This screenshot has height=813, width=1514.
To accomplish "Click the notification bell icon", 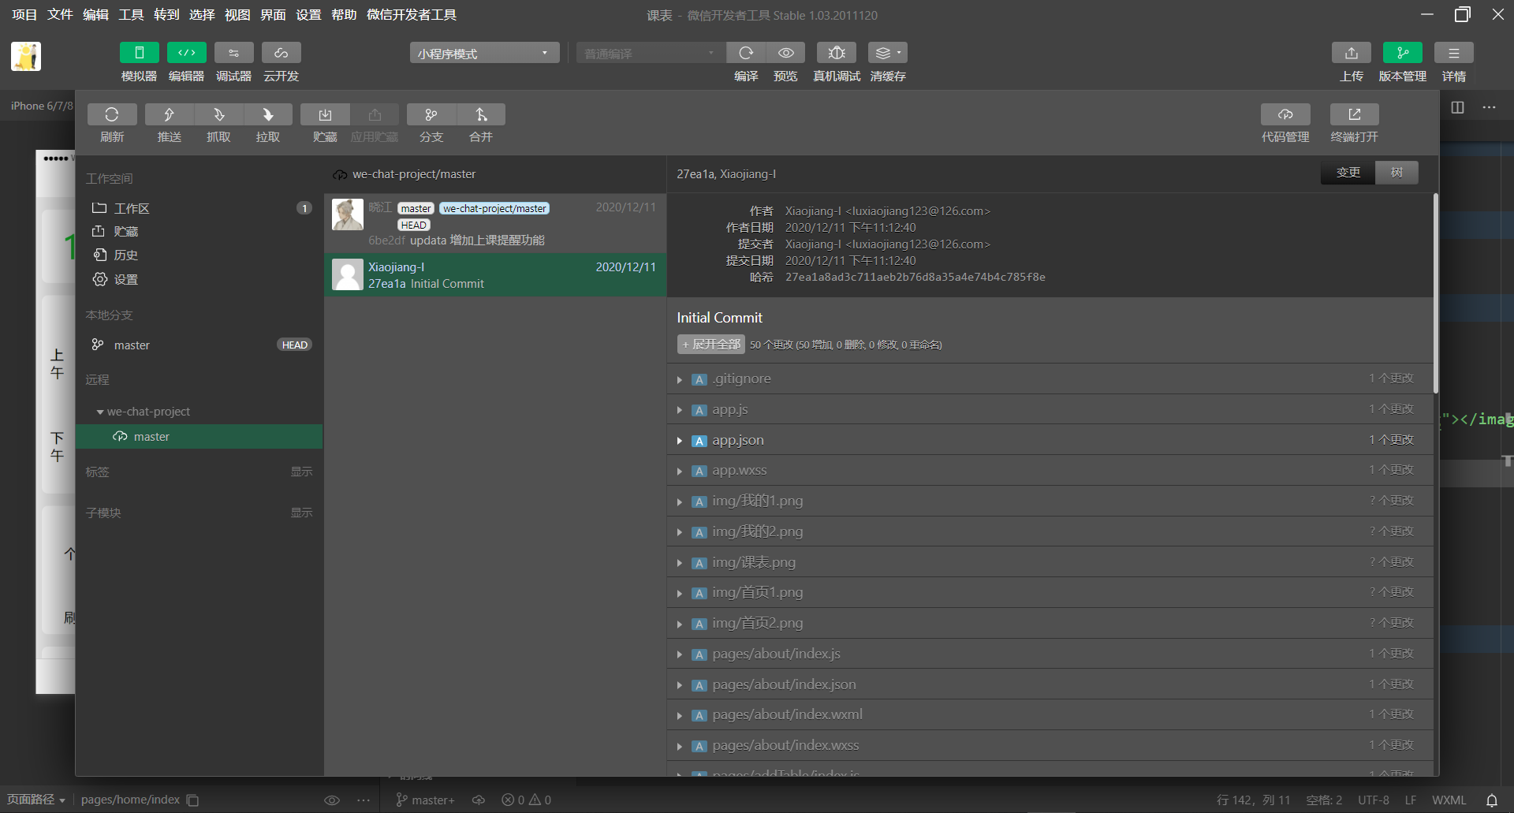I will click(x=1492, y=800).
